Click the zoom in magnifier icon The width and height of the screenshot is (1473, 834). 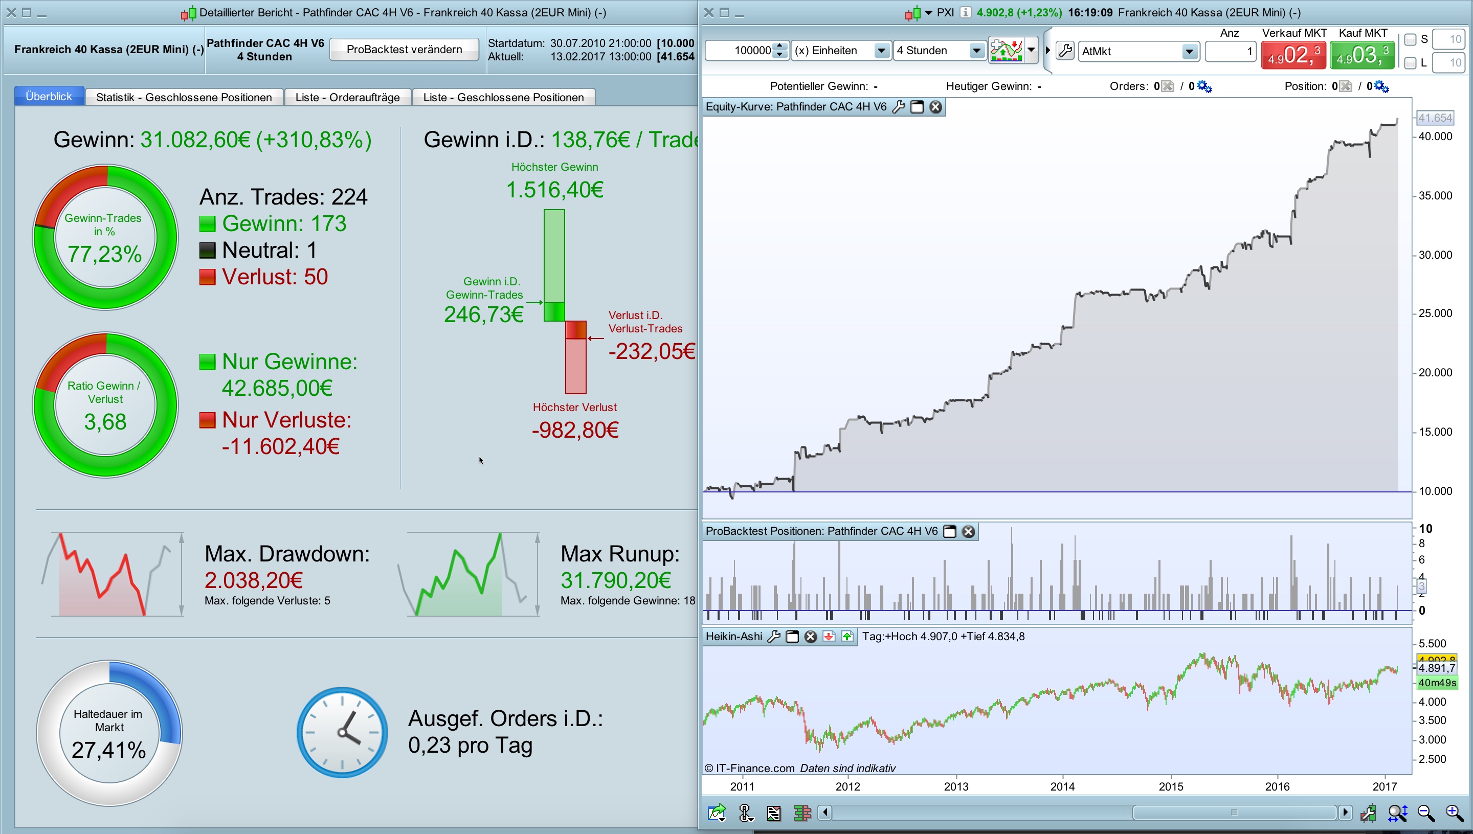(x=1455, y=813)
